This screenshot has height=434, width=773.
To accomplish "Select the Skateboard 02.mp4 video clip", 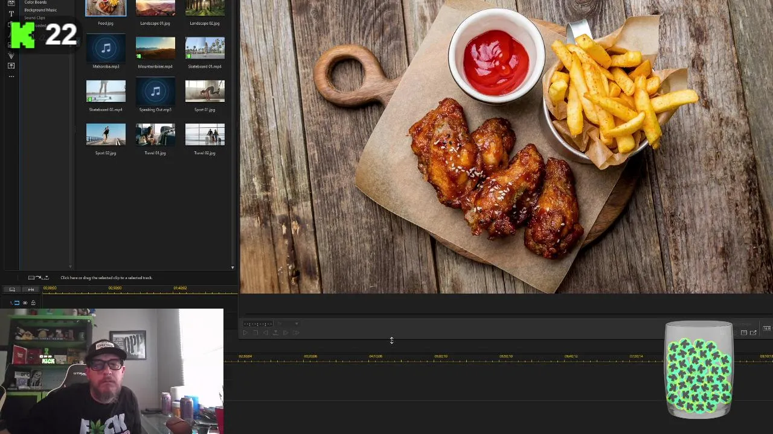I will 106,91.
